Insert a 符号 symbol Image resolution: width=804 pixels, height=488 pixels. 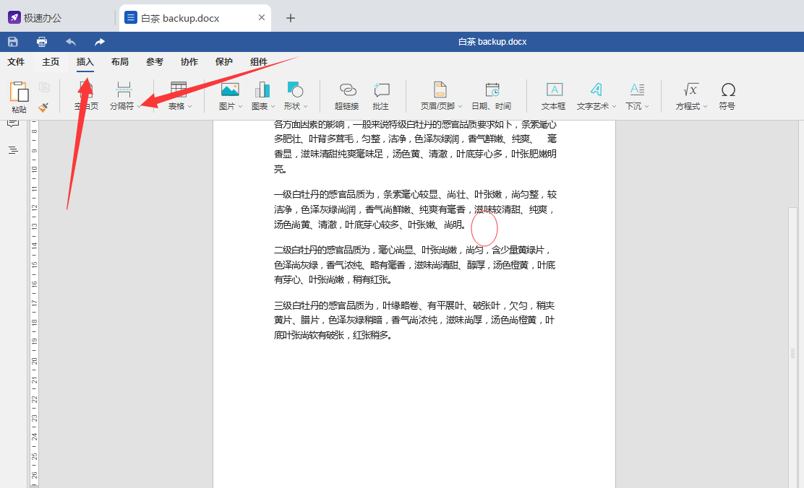coord(727,96)
